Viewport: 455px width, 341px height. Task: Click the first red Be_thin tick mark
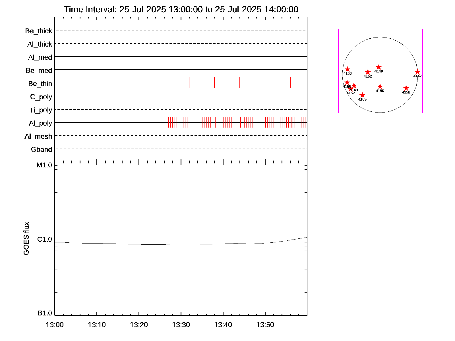(x=189, y=83)
